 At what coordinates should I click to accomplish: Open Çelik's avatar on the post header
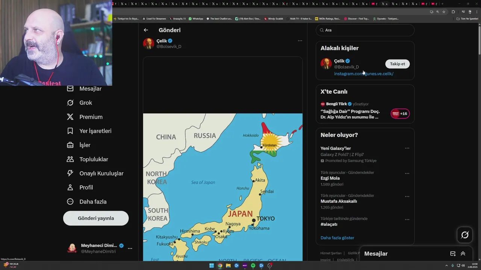pyautogui.click(x=148, y=43)
